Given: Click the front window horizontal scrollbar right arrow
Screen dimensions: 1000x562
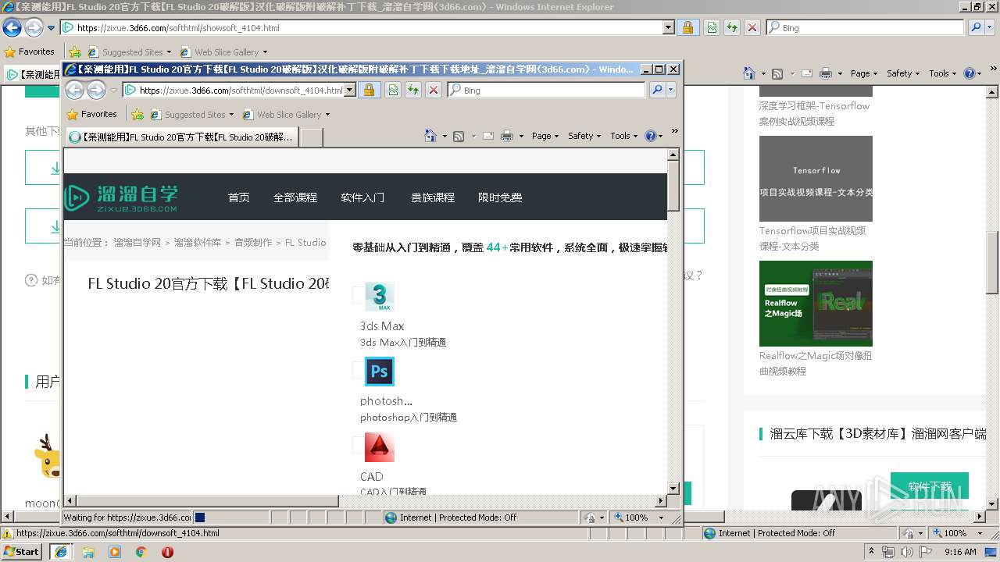Looking at the screenshot, I should pyautogui.click(x=661, y=501).
